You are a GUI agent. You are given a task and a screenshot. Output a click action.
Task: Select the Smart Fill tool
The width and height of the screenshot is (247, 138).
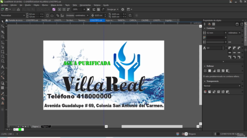pos(3,103)
